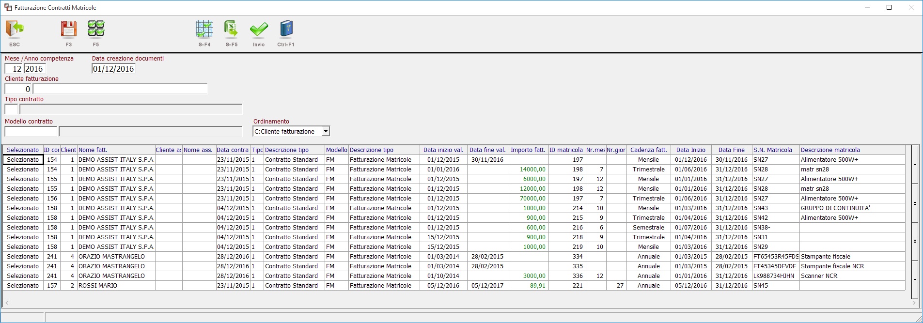Click the Semestrale cadenza cell
Image resolution: width=923 pixels, height=323 pixels.
[648, 228]
